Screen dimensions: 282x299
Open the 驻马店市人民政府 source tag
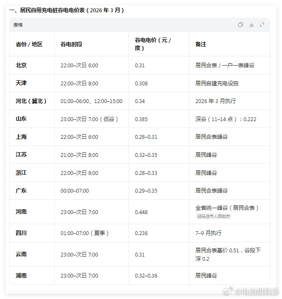click(x=213, y=216)
